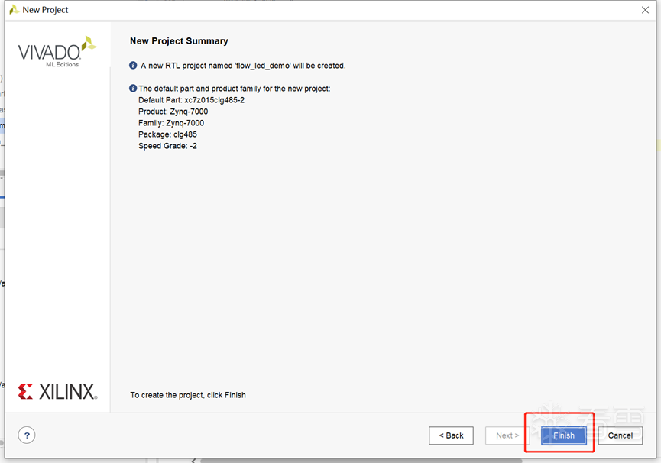Click the Xilinx logo in the wizard sidebar

[57, 392]
